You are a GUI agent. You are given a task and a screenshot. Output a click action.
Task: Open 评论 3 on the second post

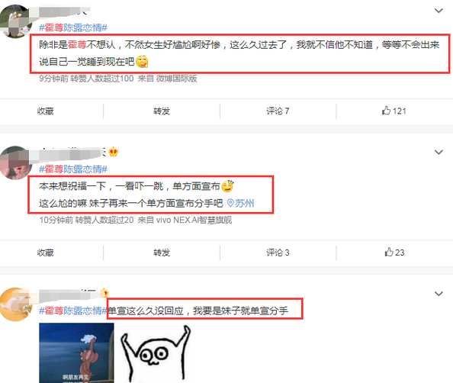278,253
